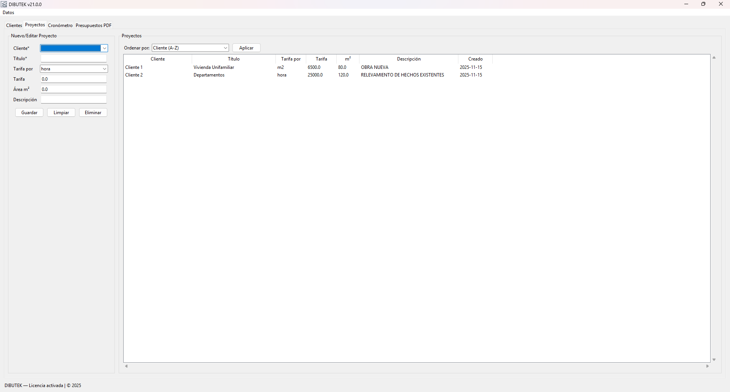Screen dimensions: 730x392
Task: Click the Tarifa input field
Action: click(74, 79)
